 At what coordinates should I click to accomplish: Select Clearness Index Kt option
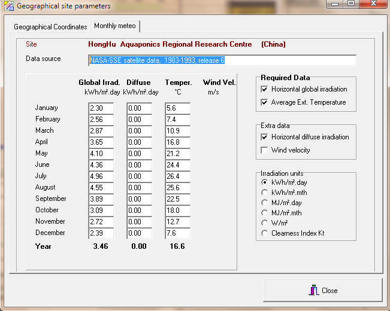pyautogui.click(x=264, y=233)
